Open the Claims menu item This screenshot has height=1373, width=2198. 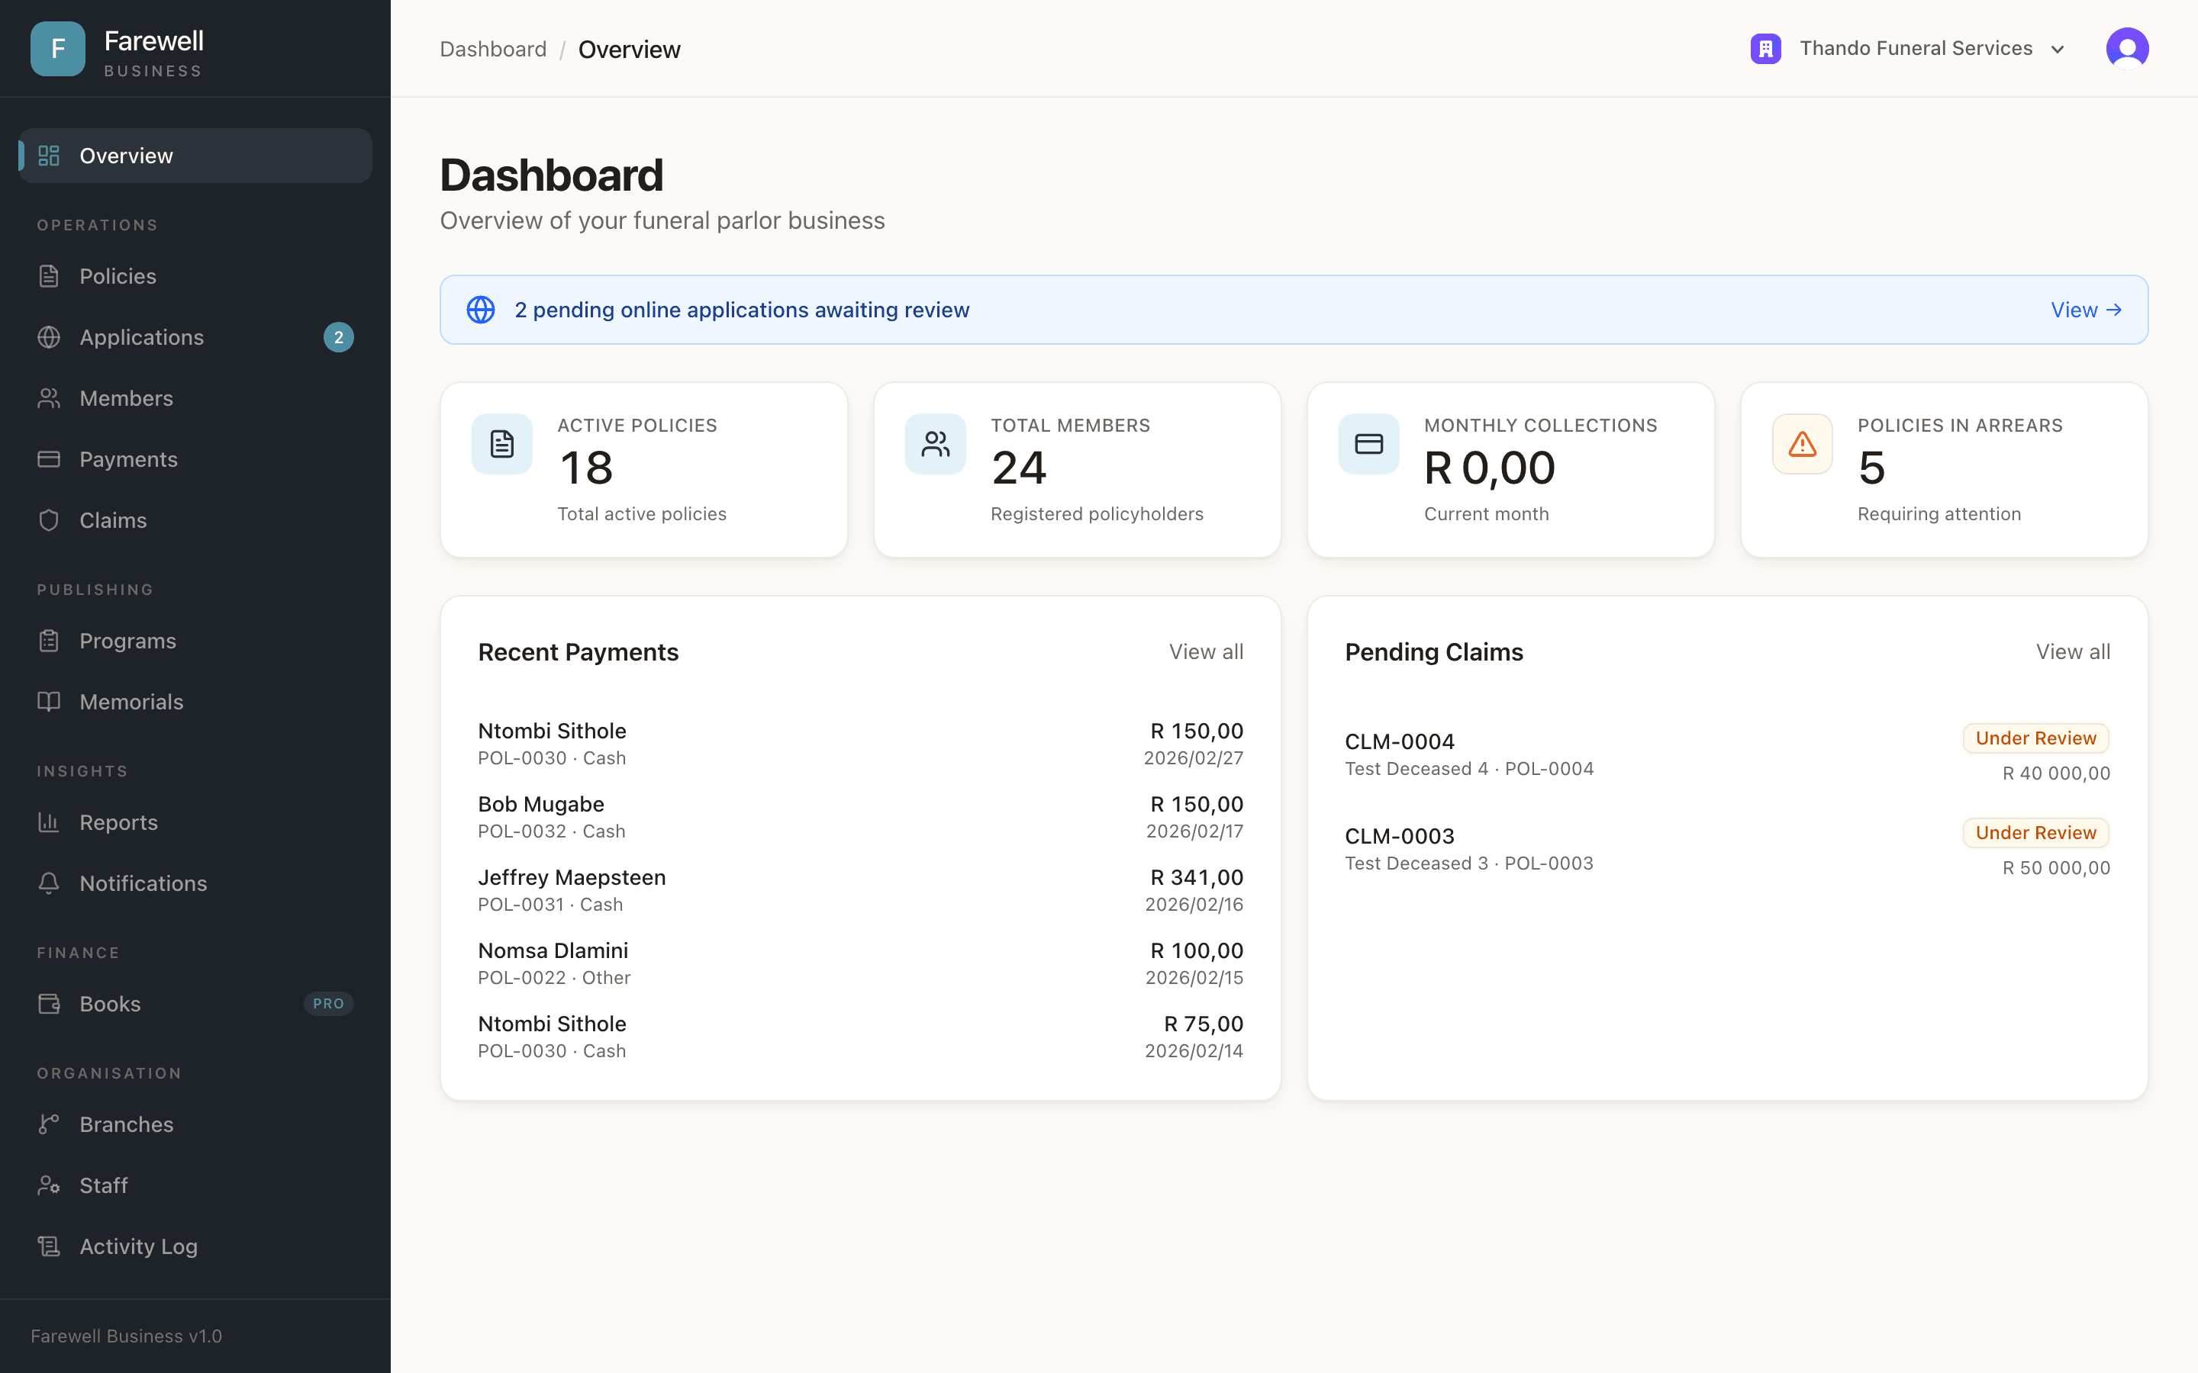pyautogui.click(x=195, y=520)
